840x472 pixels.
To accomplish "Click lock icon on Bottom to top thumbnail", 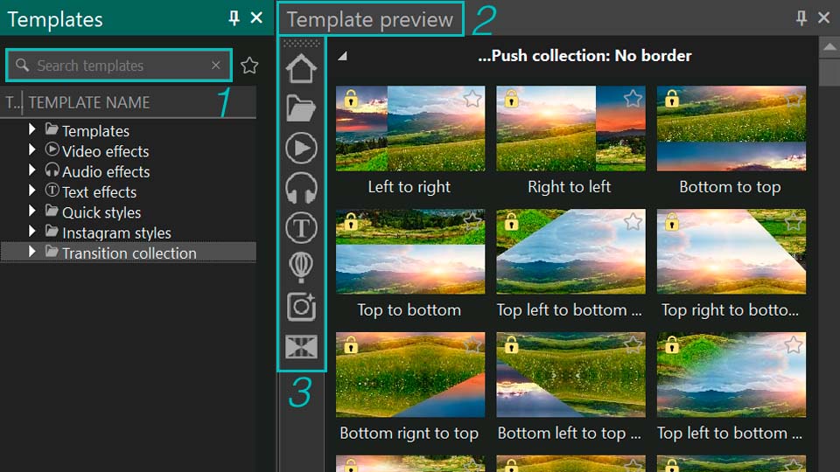I will (672, 99).
